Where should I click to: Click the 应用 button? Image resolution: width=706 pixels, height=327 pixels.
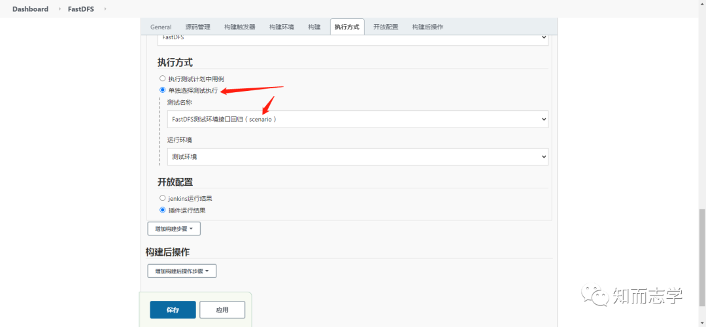point(222,310)
